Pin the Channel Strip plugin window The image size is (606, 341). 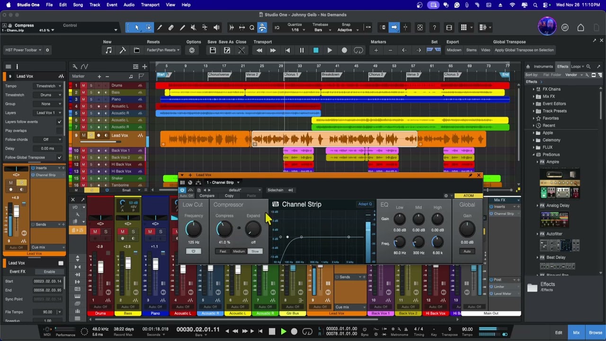[470, 175]
